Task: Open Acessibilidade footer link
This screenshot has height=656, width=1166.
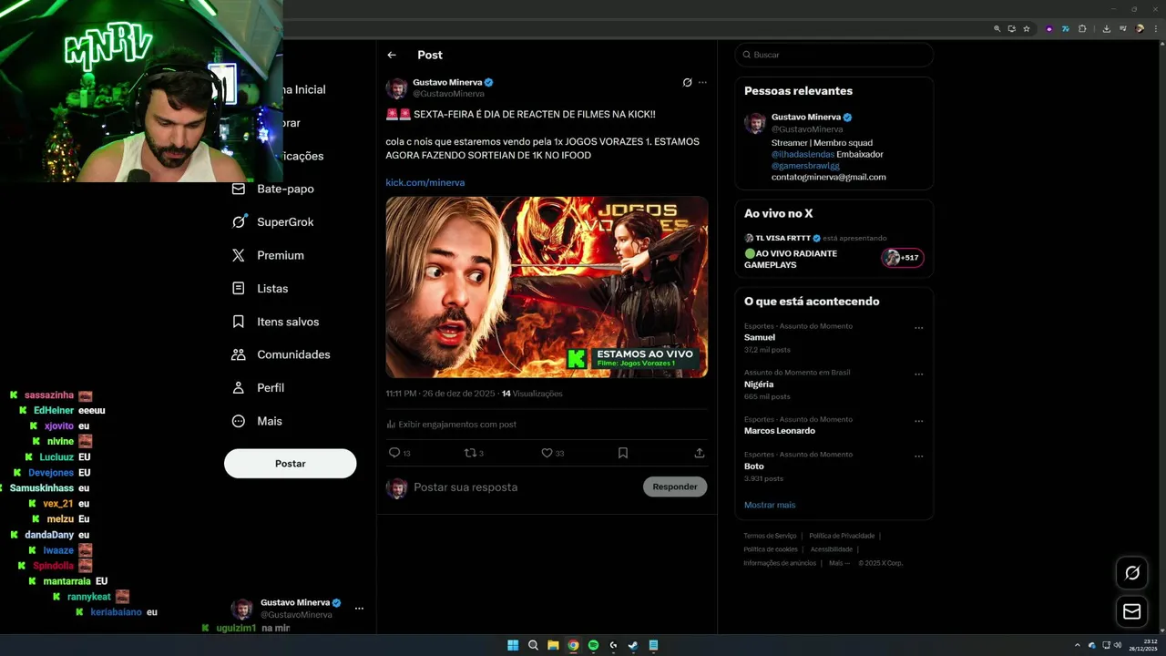Action: (x=832, y=549)
